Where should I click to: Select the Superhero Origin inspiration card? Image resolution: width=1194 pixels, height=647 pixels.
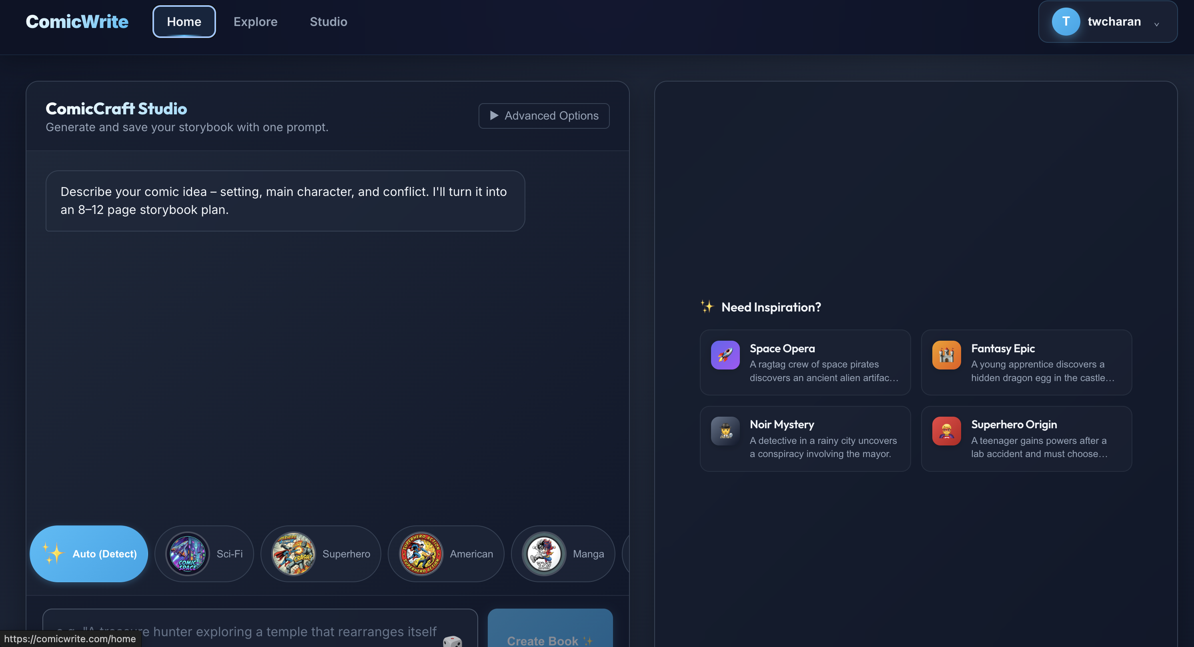click(1026, 439)
